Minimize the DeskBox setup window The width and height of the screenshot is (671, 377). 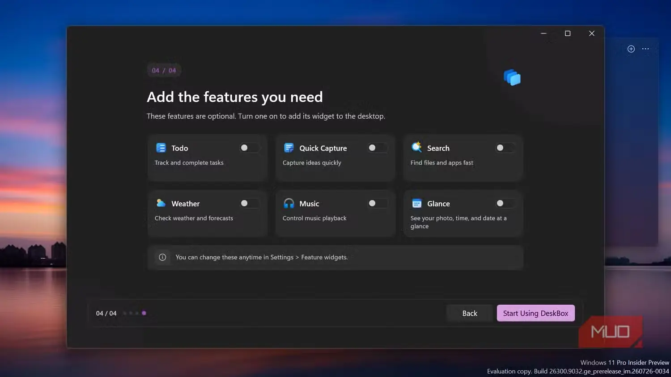click(544, 34)
